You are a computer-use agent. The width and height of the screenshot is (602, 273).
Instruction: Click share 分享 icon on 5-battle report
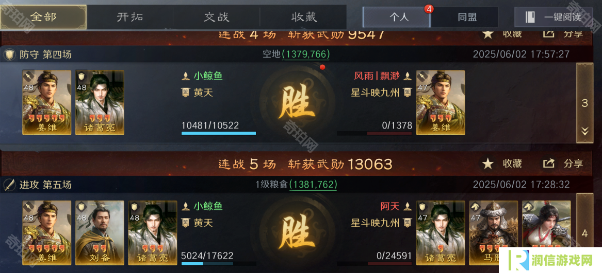tap(549, 164)
